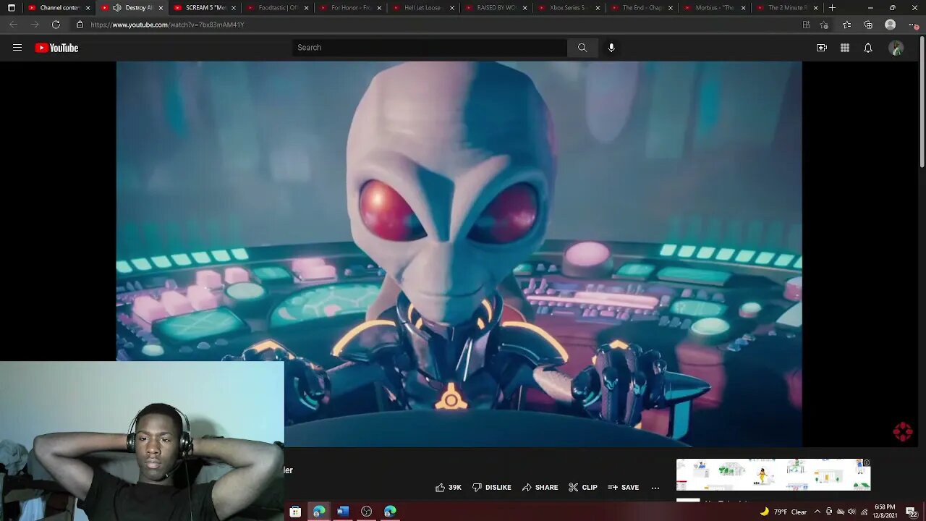Open the volume speaker tray icon

click(x=851, y=512)
